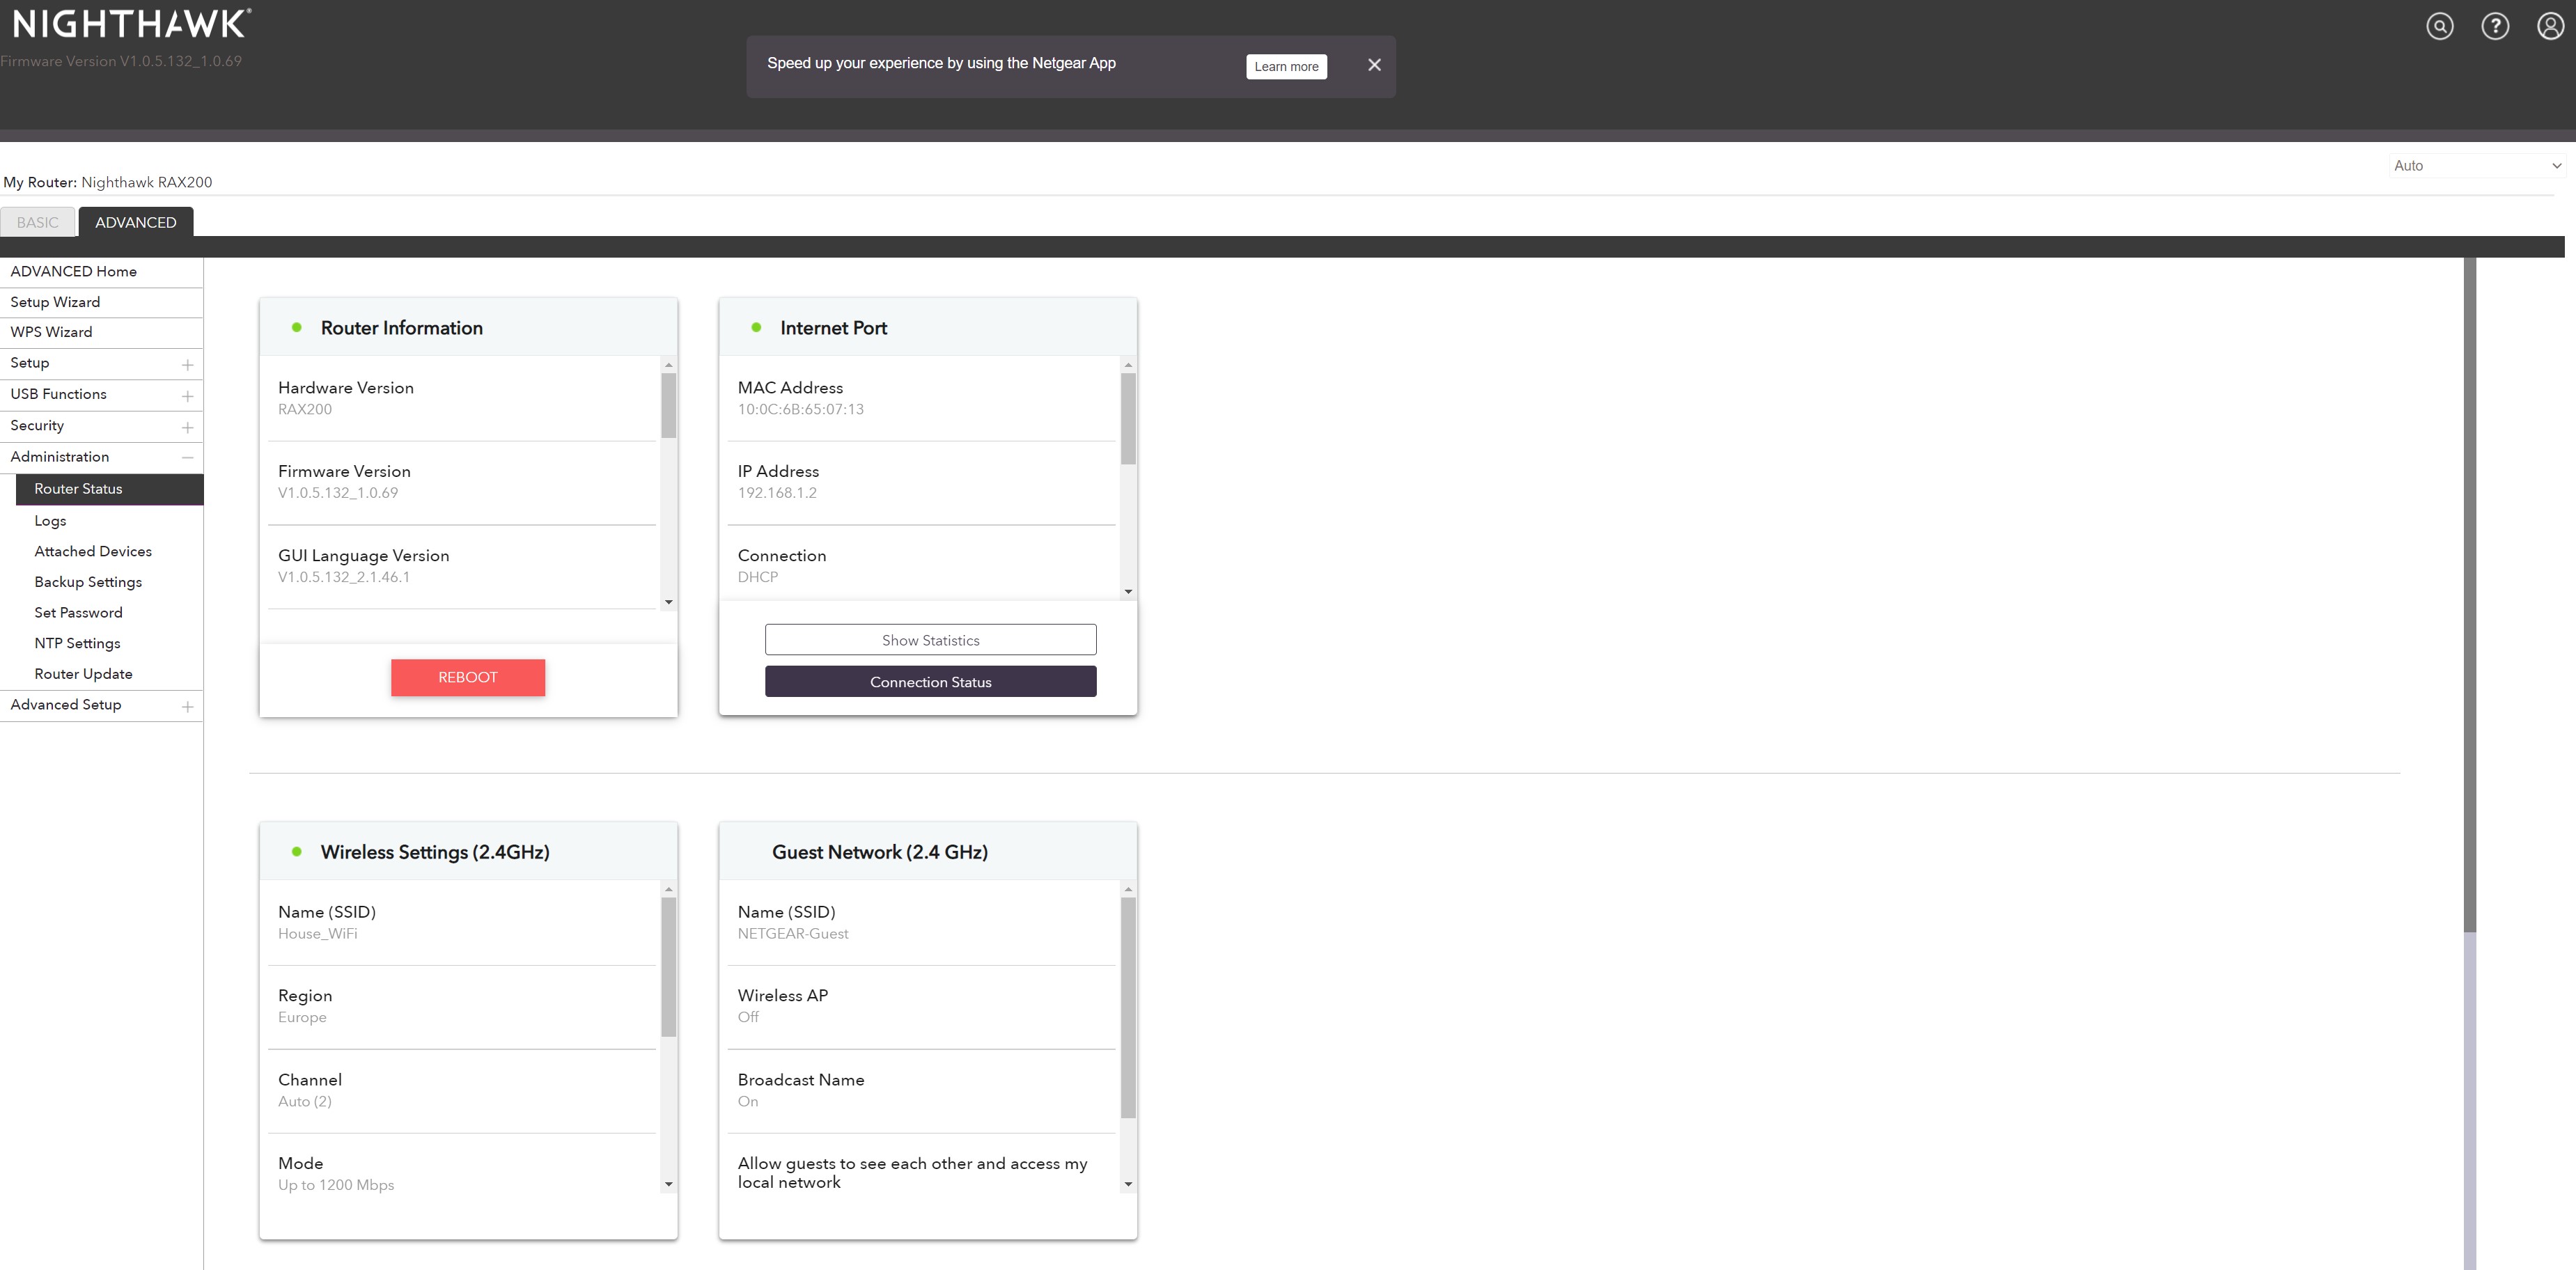Select Connection value DHCP

[x=758, y=577]
